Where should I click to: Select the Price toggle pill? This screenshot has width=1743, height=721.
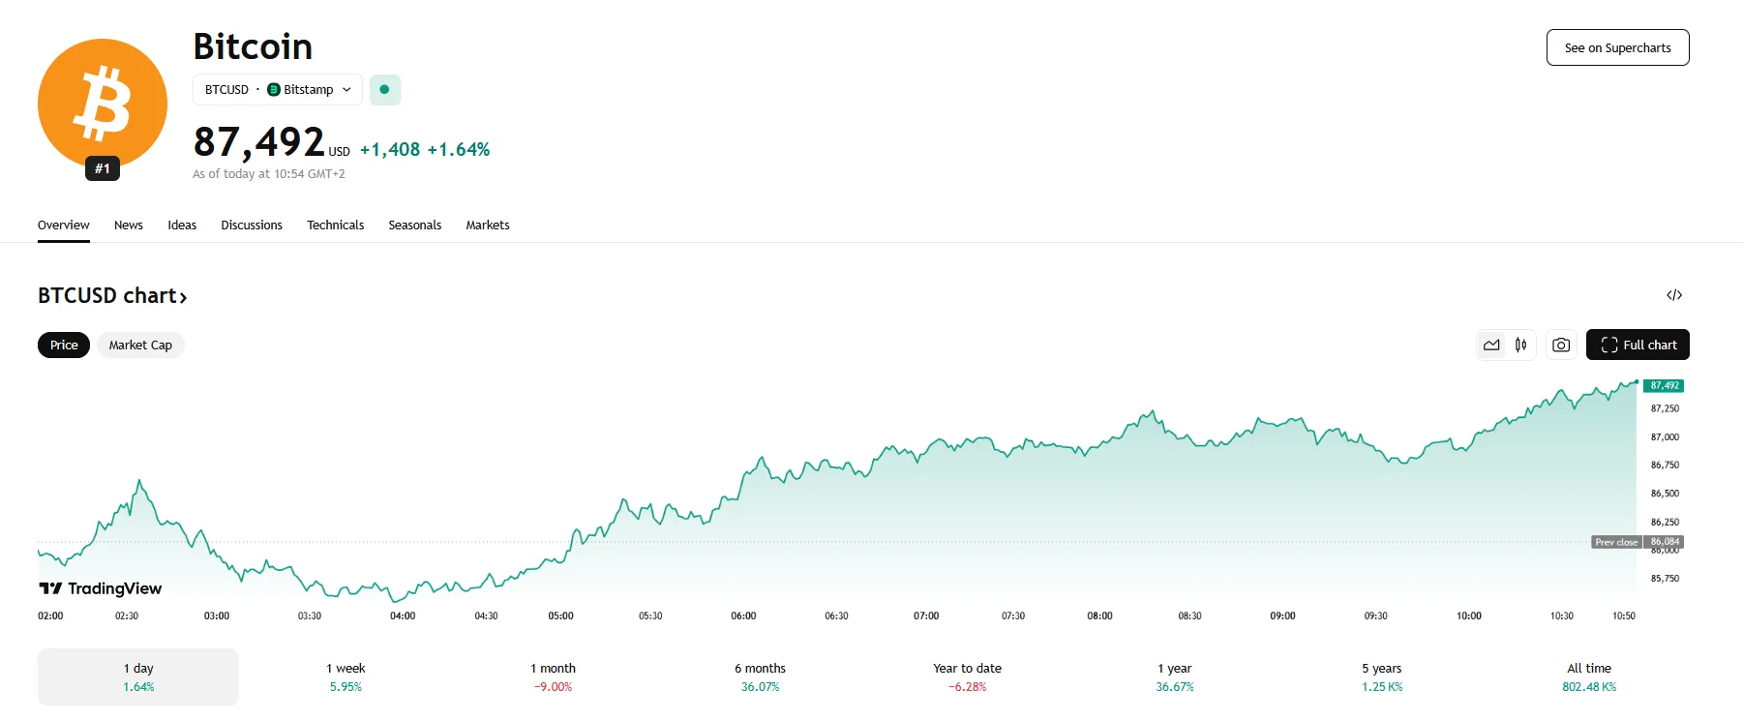(x=64, y=345)
